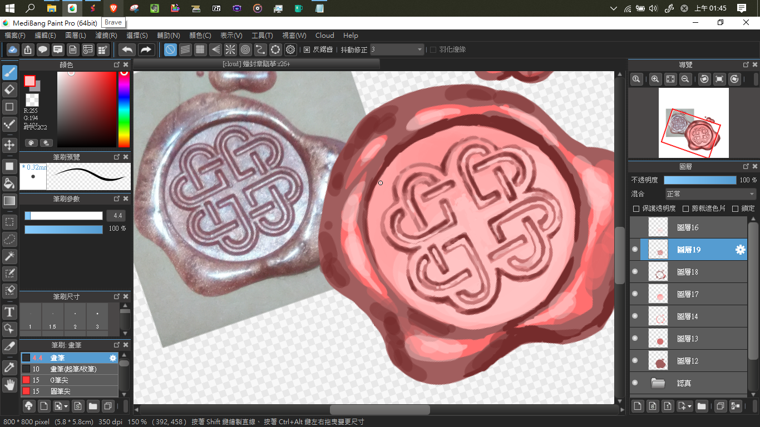Image resolution: width=760 pixels, height=427 pixels.
Task: Open Brave browser from the taskbar
Action: coord(113,8)
